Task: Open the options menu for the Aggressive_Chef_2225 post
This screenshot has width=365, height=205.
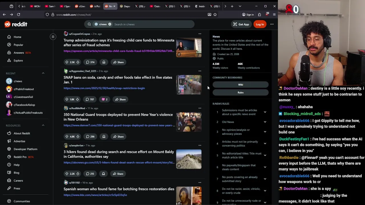Action: [x=200, y=71]
